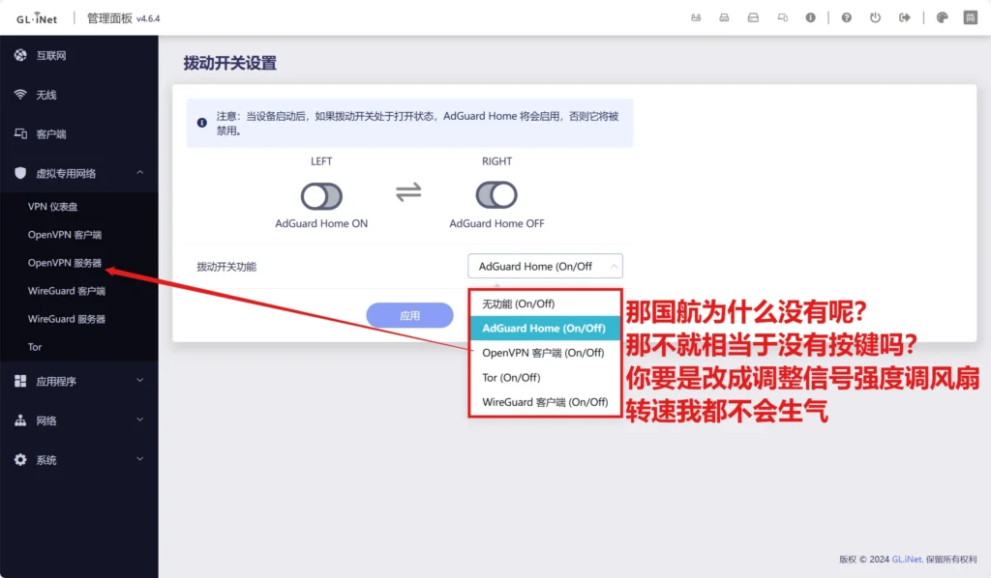Image resolution: width=991 pixels, height=578 pixels.
Task: Click the grid icon beside 应用程序
Action: [x=20, y=381]
